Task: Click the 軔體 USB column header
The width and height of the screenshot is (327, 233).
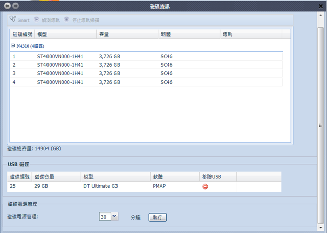Action: pos(175,177)
